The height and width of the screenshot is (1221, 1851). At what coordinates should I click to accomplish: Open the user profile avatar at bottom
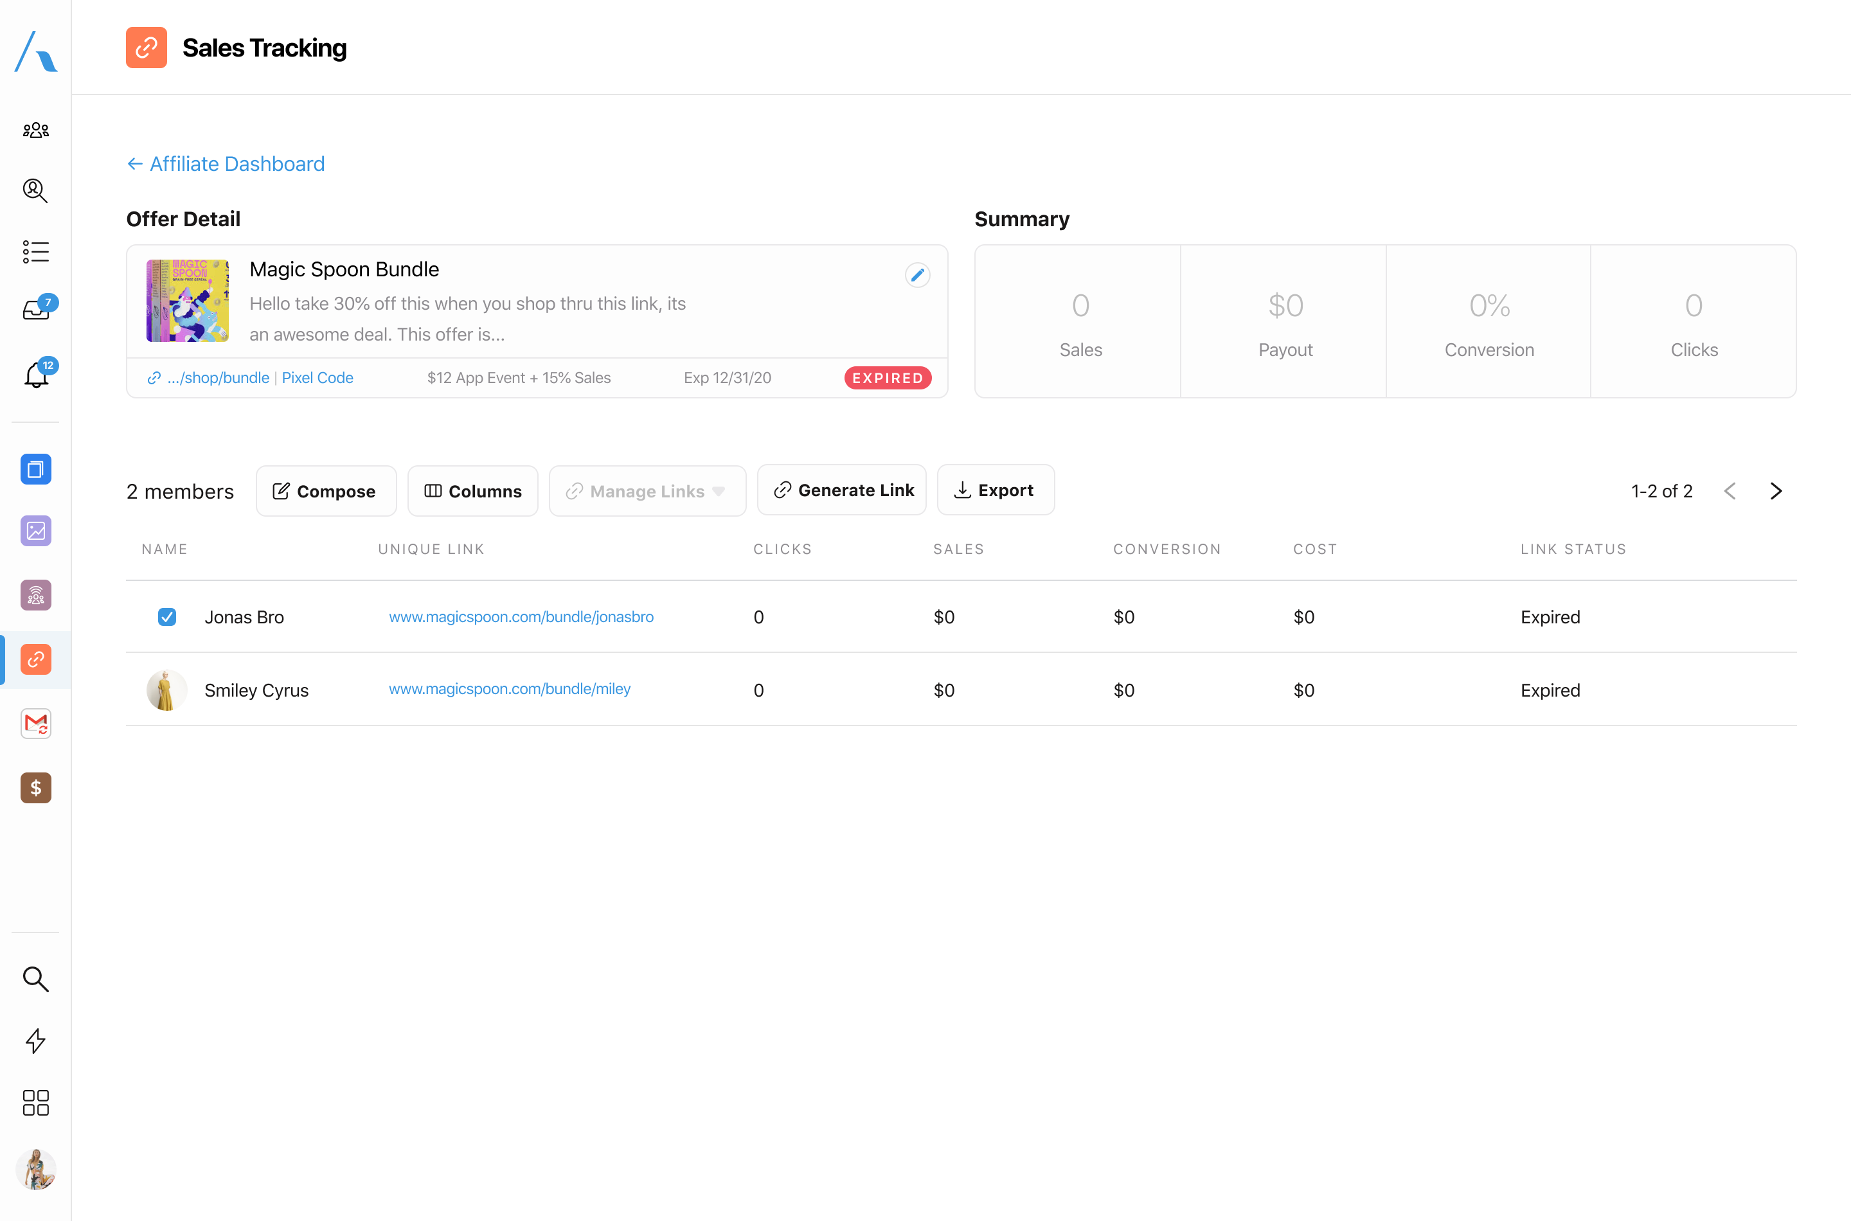click(x=36, y=1169)
